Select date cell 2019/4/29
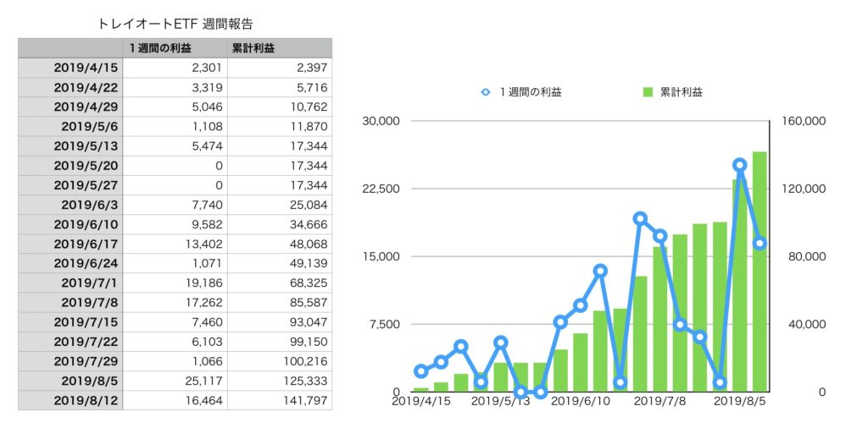This screenshot has height=428, width=868. coord(70,107)
